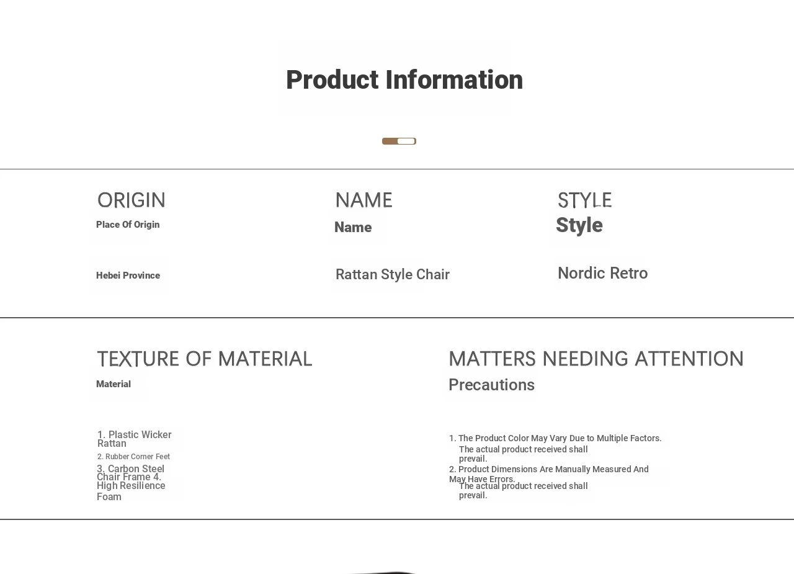Select the Nordic Retro style value
The height and width of the screenshot is (574, 794).
[602, 273]
